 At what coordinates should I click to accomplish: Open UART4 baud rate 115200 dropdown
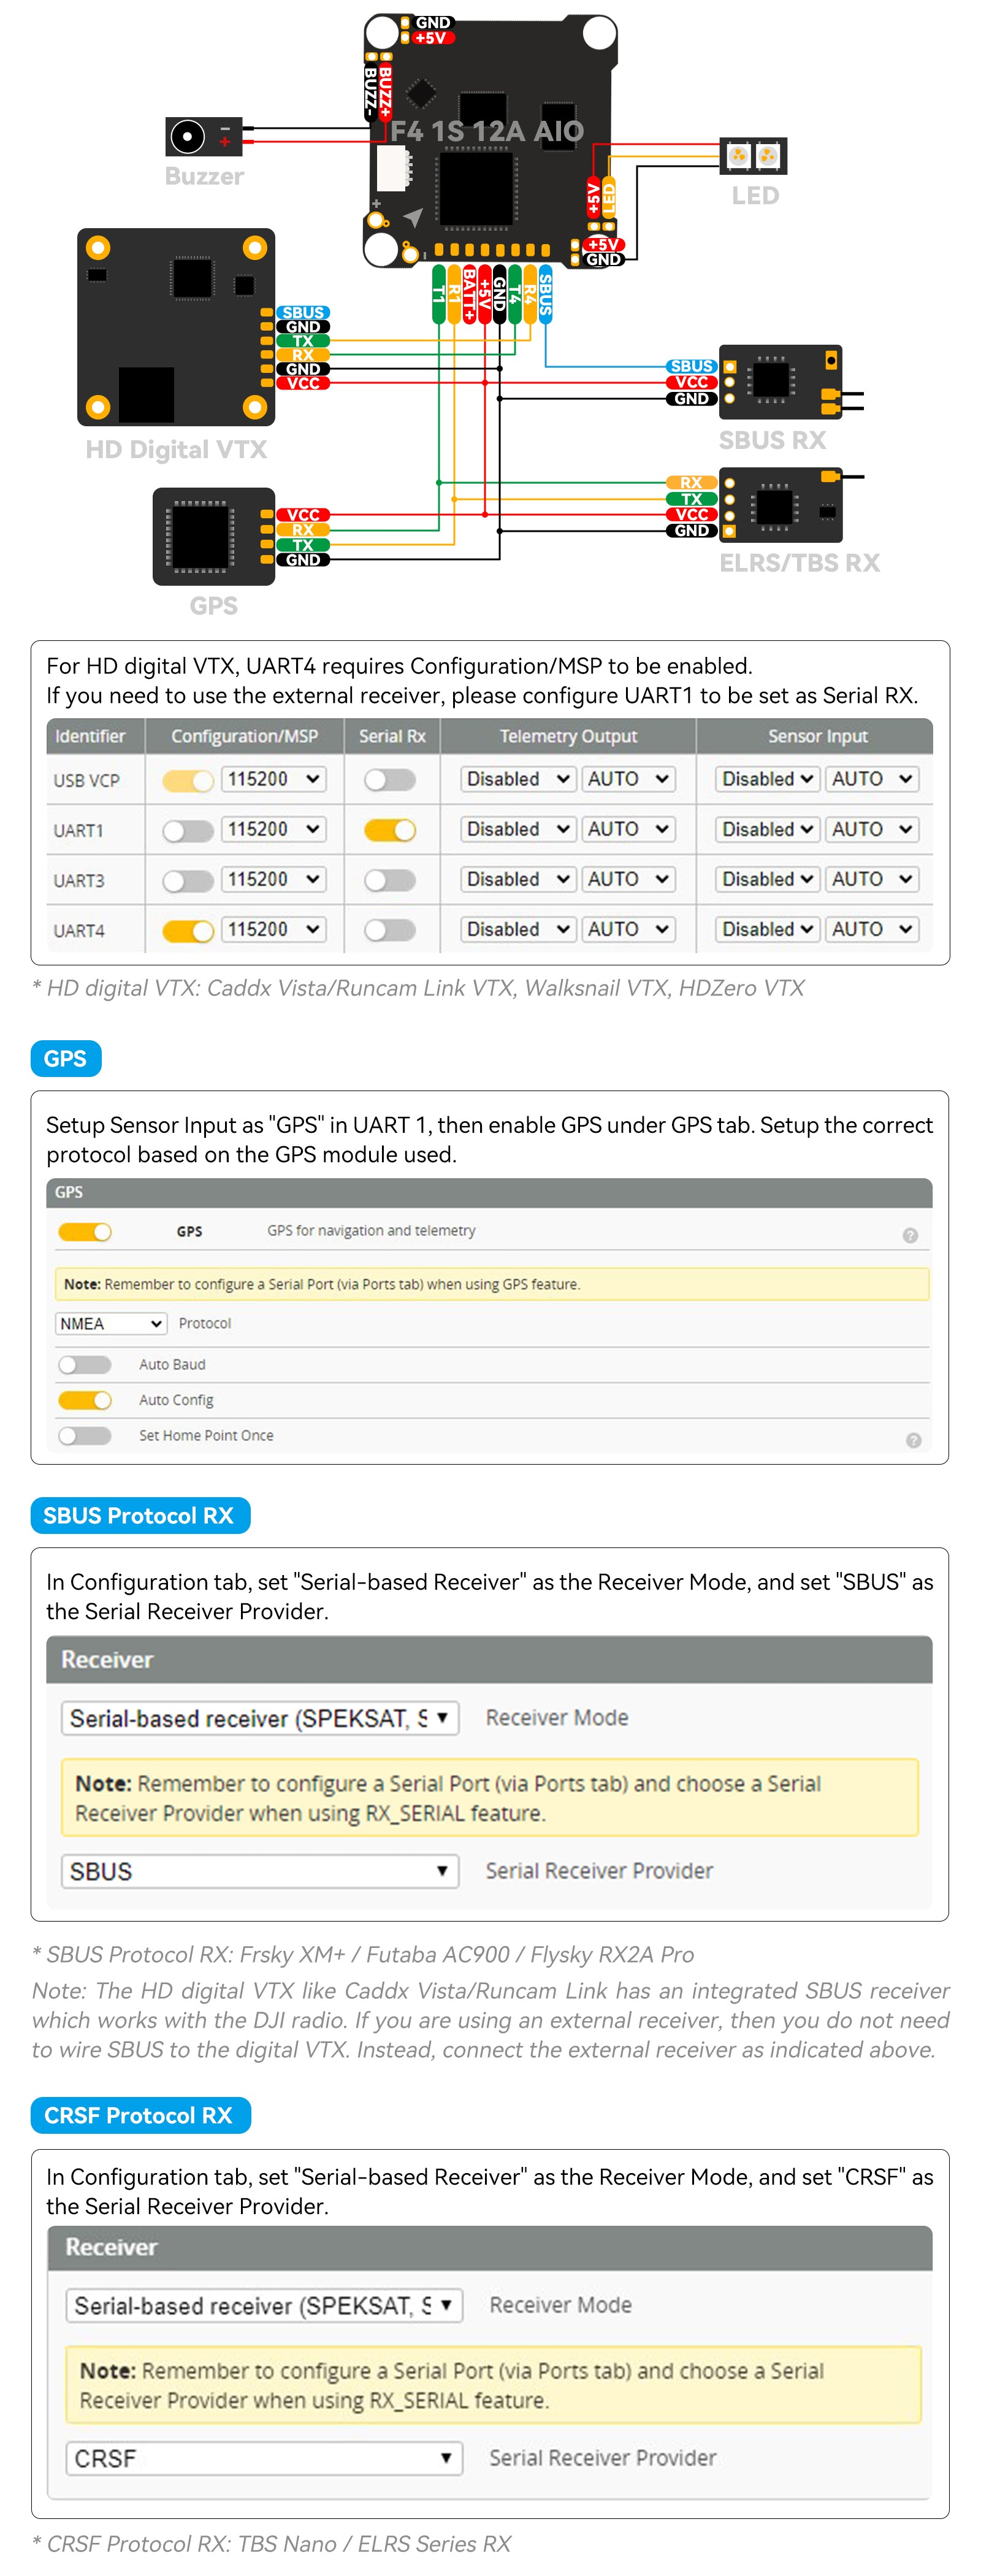click(273, 930)
